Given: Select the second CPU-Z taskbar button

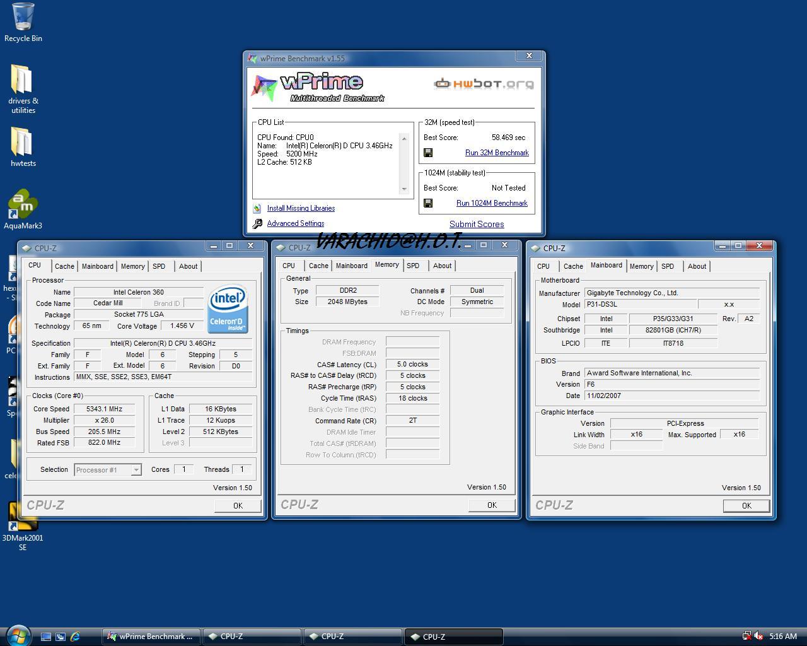Looking at the screenshot, I should [x=353, y=637].
